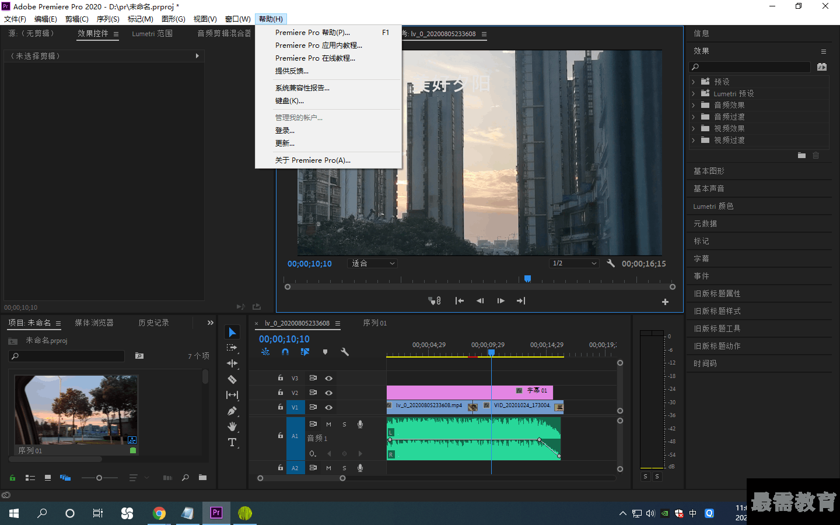Screen dimensions: 840x525
Task: Show hidden project panel tabs chevron
Action: click(x=211, y=323)
